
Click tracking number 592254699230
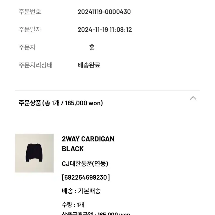[86, 177]
